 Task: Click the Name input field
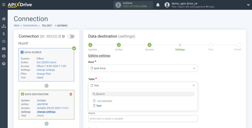[143, 119]
